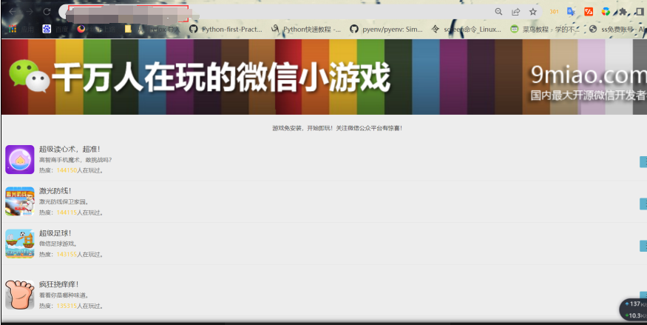647x325 pixels.
Task: Open the 超级读心术，超准！ title
Action: (x=70, y=149)
